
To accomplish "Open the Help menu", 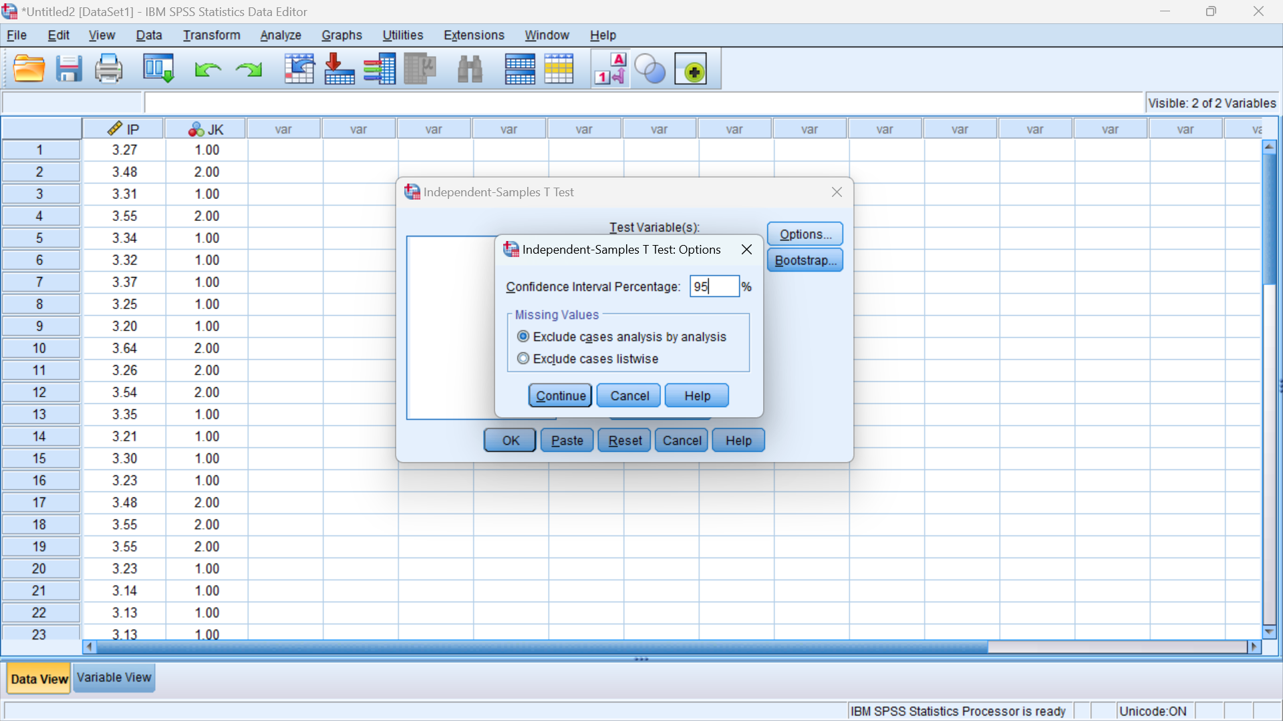I will 603,35.
